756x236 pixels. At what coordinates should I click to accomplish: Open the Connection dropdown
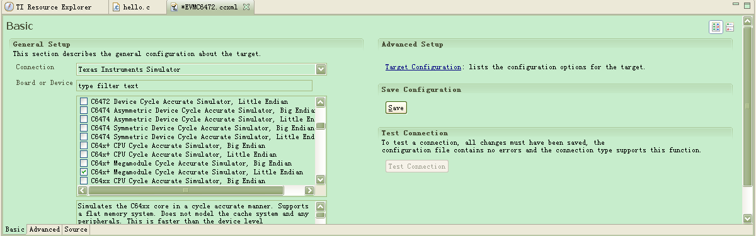321,69
